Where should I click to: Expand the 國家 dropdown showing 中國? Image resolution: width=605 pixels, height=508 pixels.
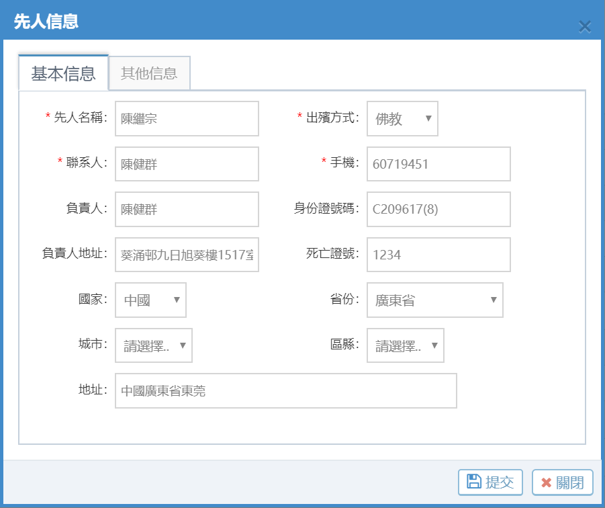tap(150, 300)
